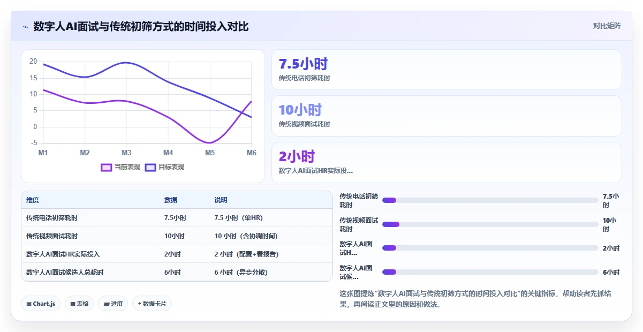643x332 pixels.
Task: Click the 说明 column header
Action: 221,200
